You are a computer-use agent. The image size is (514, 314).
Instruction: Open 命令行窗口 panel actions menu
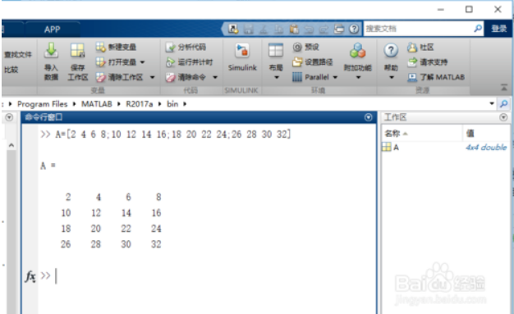368,117
